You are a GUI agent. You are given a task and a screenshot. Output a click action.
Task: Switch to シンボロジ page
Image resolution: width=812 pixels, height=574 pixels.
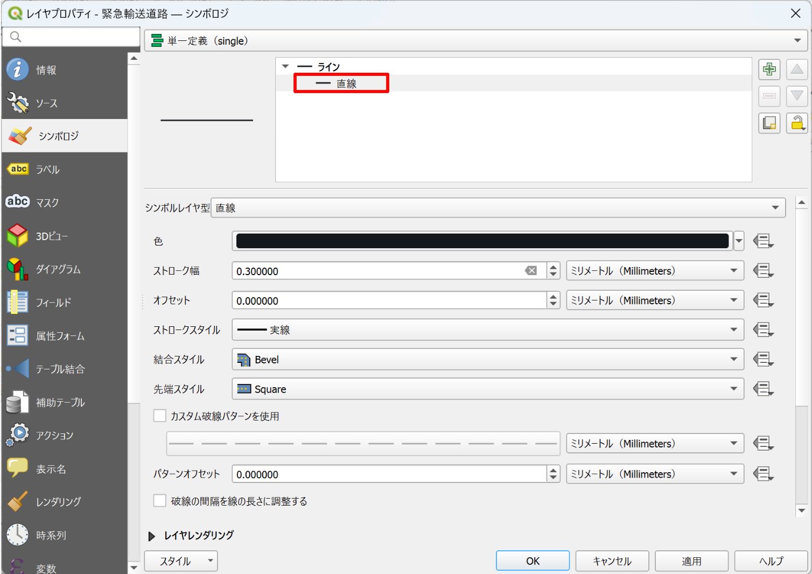[x=65, y=136]
